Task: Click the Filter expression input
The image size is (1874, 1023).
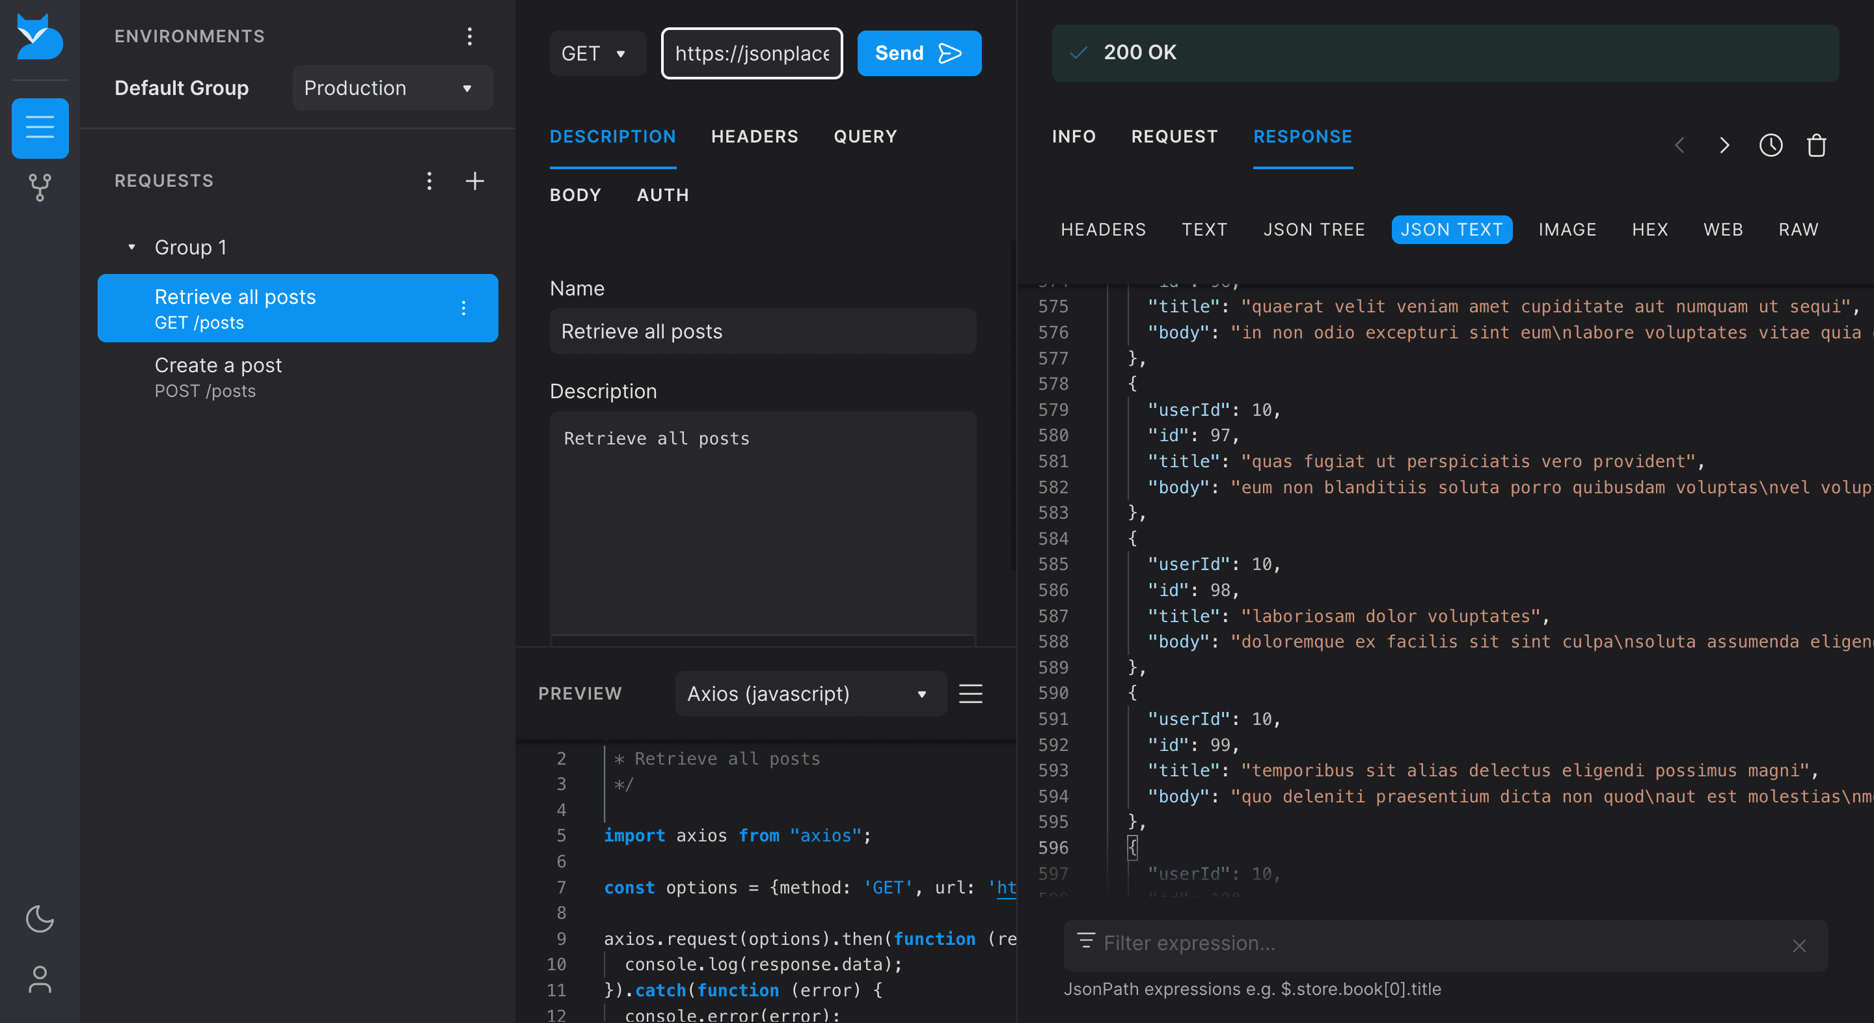Action: tap(1445, 945)
